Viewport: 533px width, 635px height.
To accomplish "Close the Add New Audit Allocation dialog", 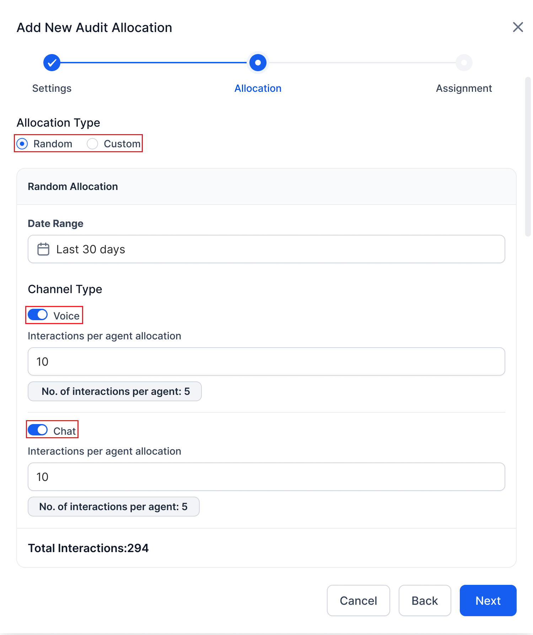I will [x=518, y=27].
